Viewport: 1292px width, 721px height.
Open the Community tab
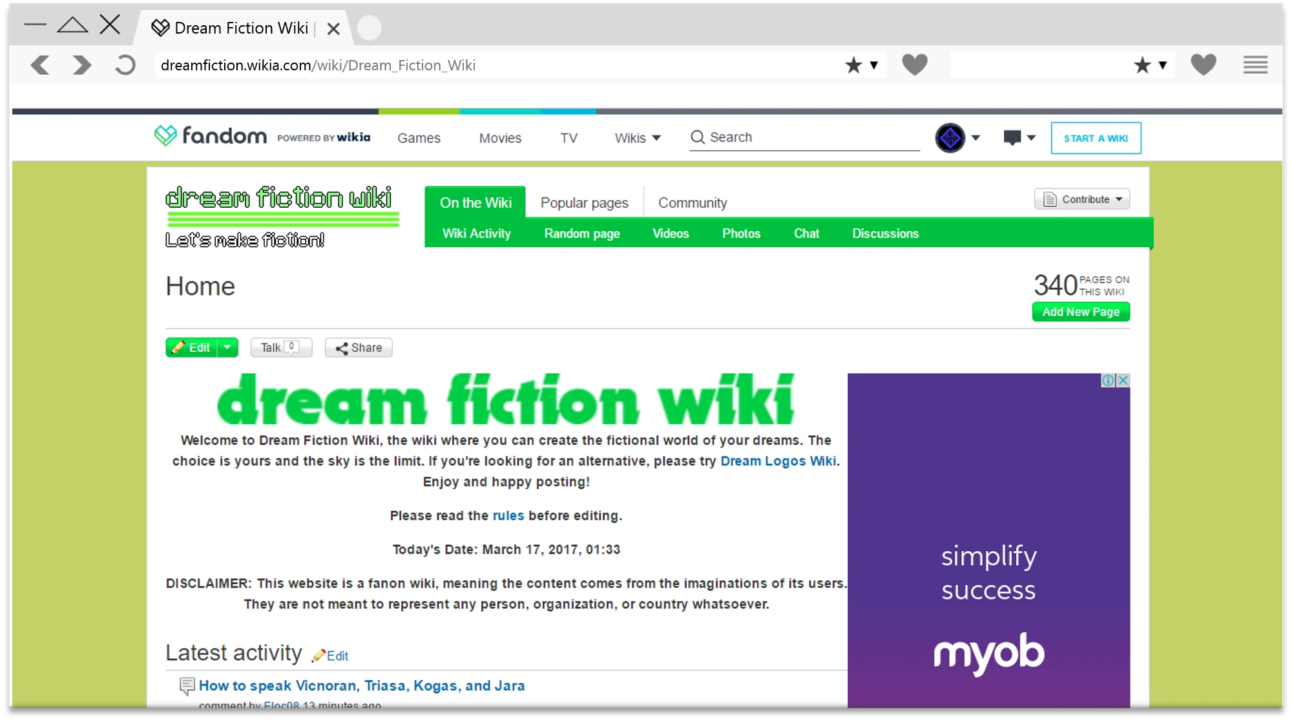tap(693, 203)
